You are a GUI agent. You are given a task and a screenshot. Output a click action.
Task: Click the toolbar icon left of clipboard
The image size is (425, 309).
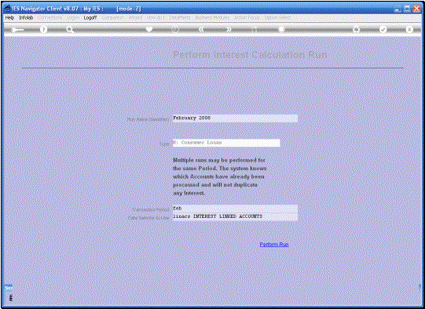coord(254,29)
